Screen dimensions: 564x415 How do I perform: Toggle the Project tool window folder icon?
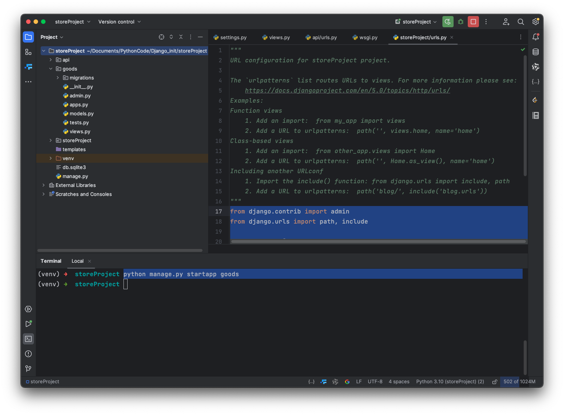(28, 37)
